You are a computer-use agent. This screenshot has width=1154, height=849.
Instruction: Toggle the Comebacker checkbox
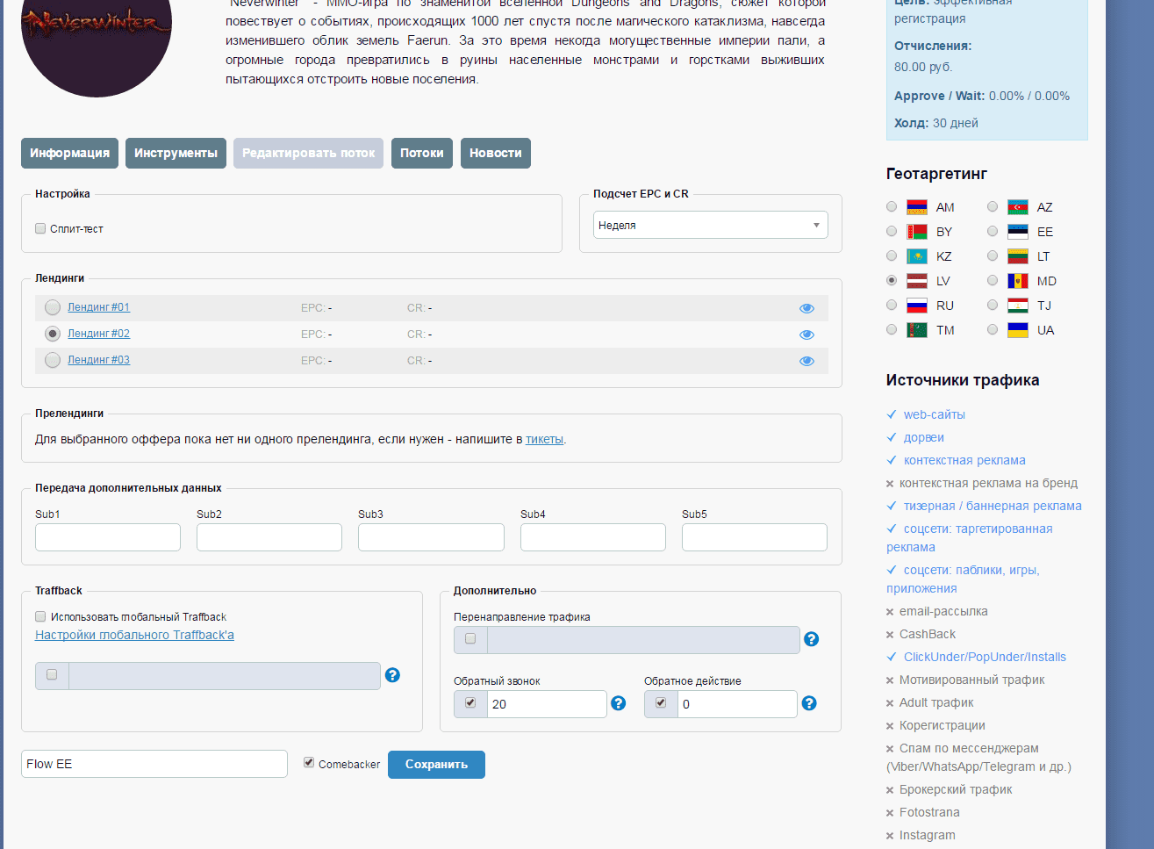point(309,762)
